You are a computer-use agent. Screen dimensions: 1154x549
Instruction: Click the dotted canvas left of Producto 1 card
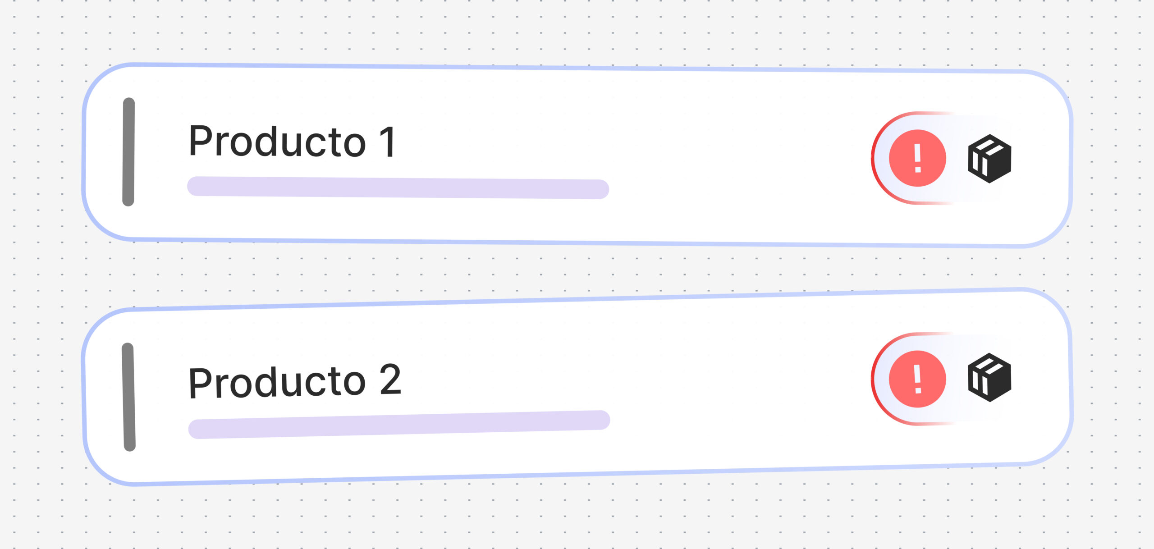coord(41,153)
